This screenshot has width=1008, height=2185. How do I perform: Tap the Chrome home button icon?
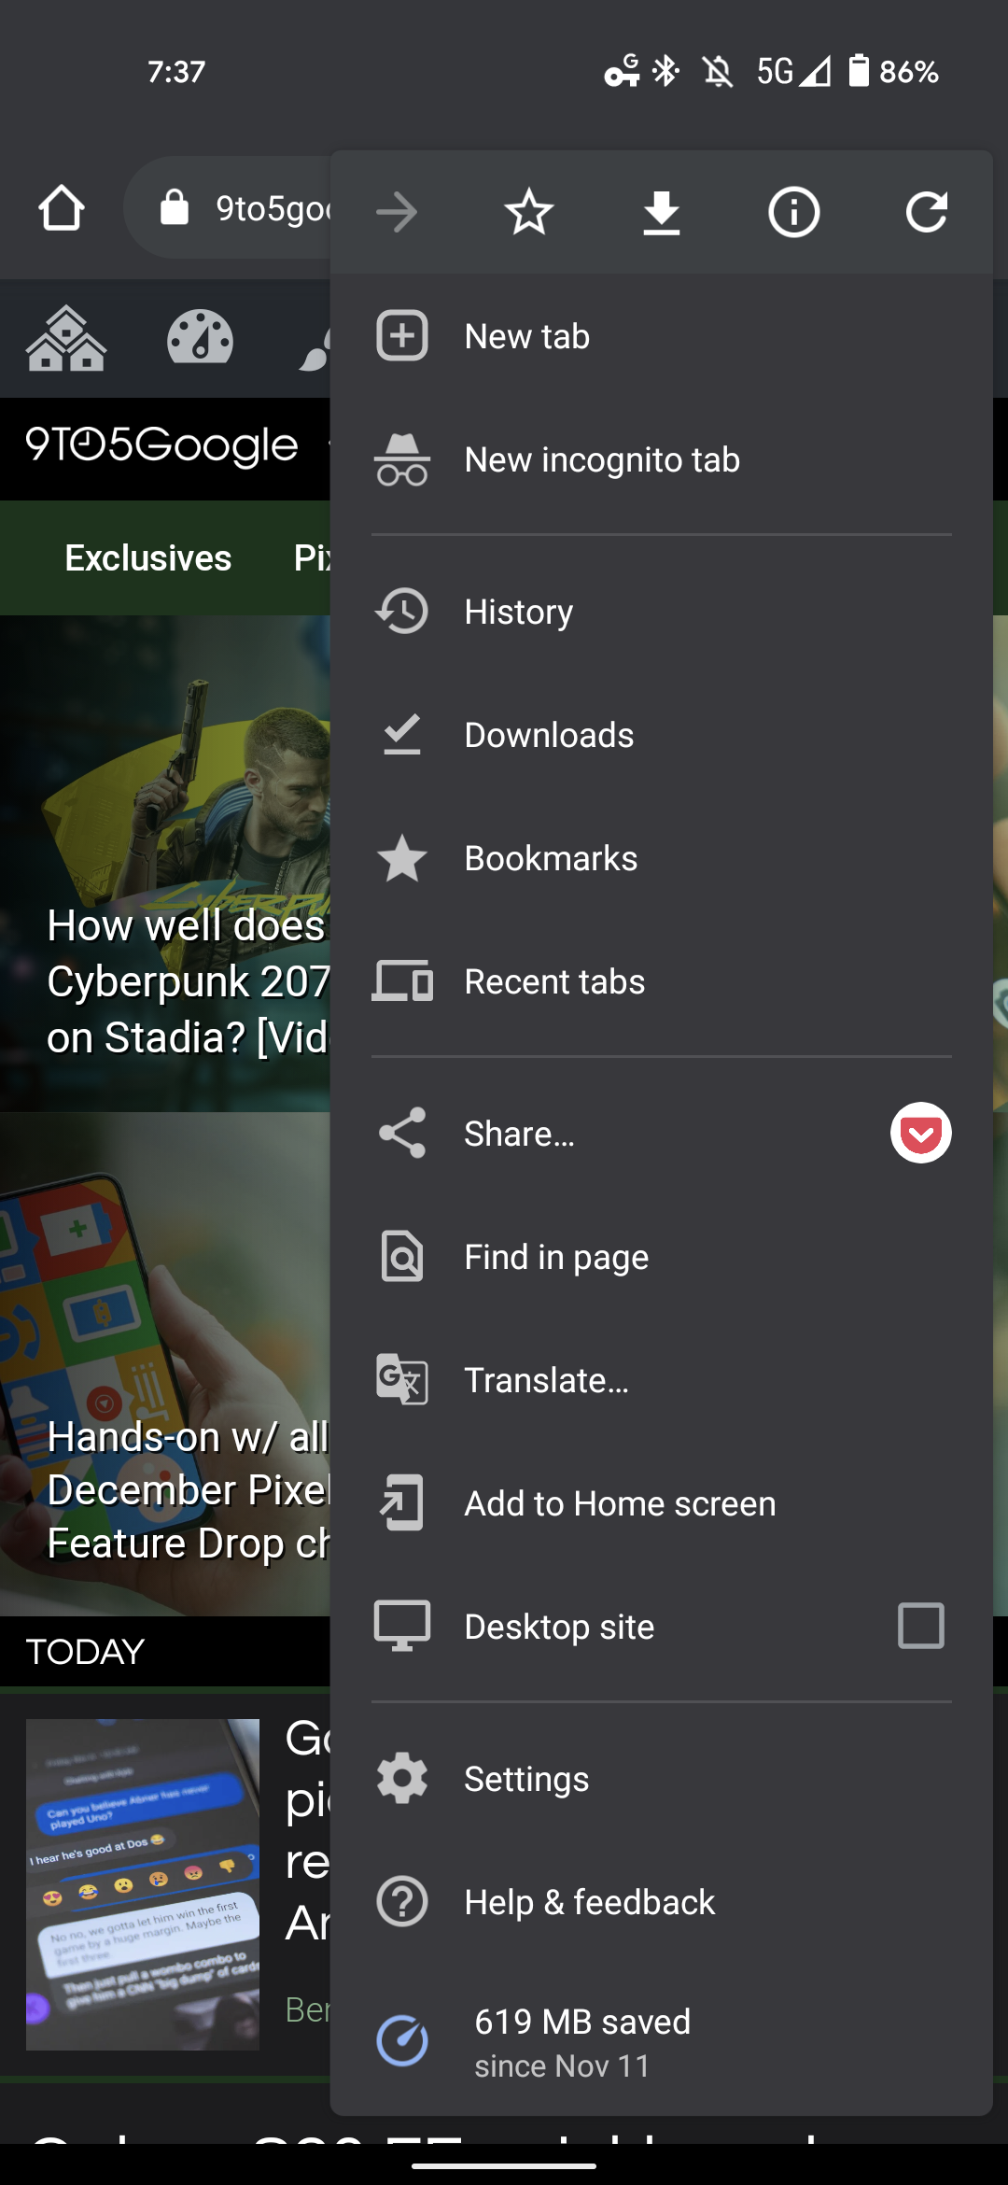62,208
